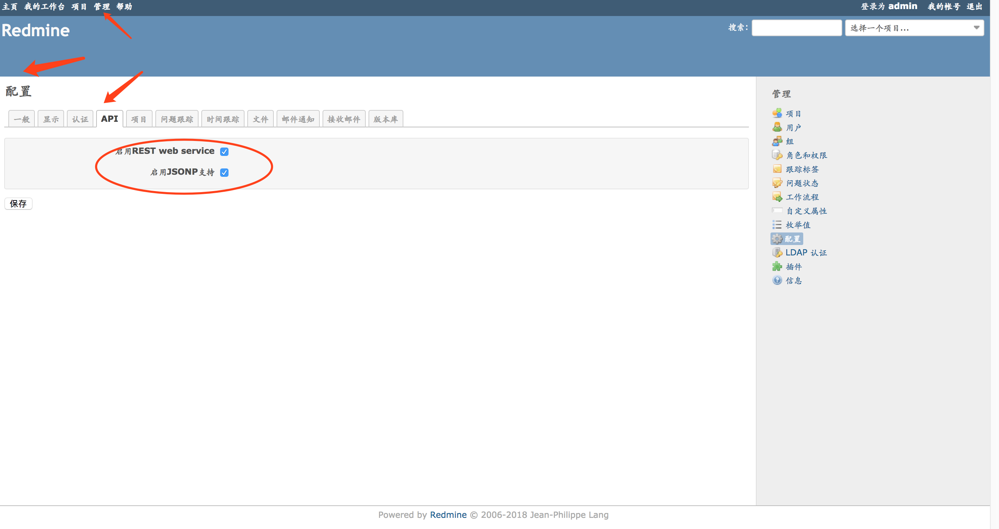Click the 保存 (Save) button
The height and width of the screenshot is (529, 999).
(x=18, y=204)
